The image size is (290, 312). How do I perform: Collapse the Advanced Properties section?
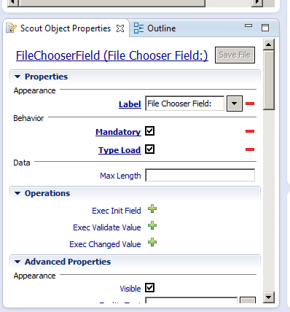[x=17, y=262]
